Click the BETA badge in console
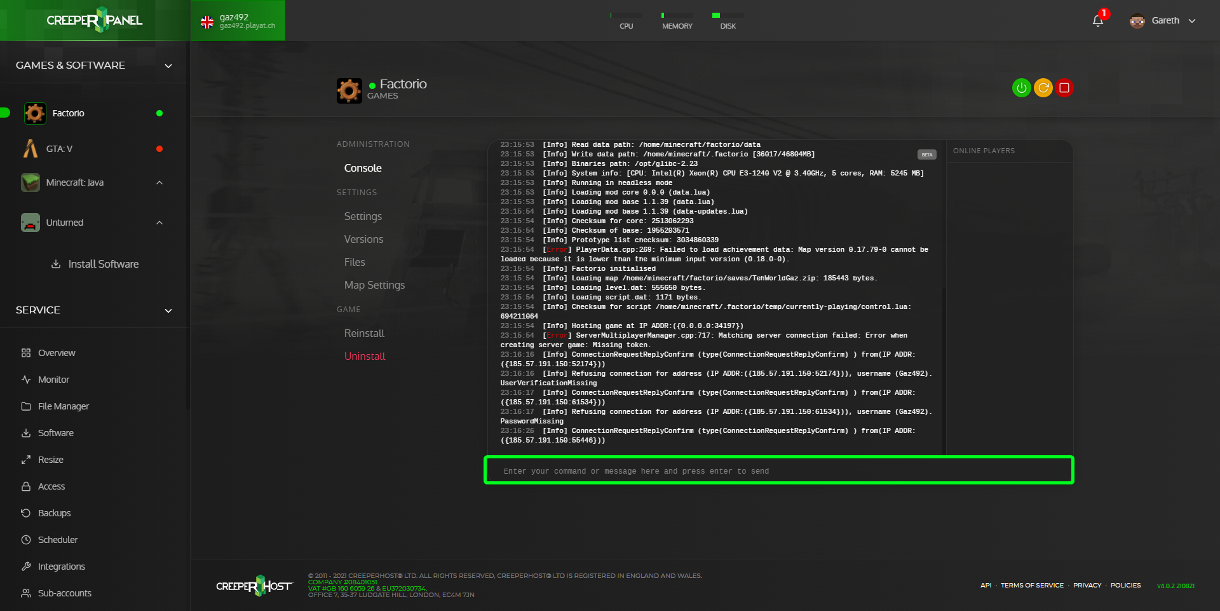The height and width of the screenshot is (611, 1220). point(927,154)
